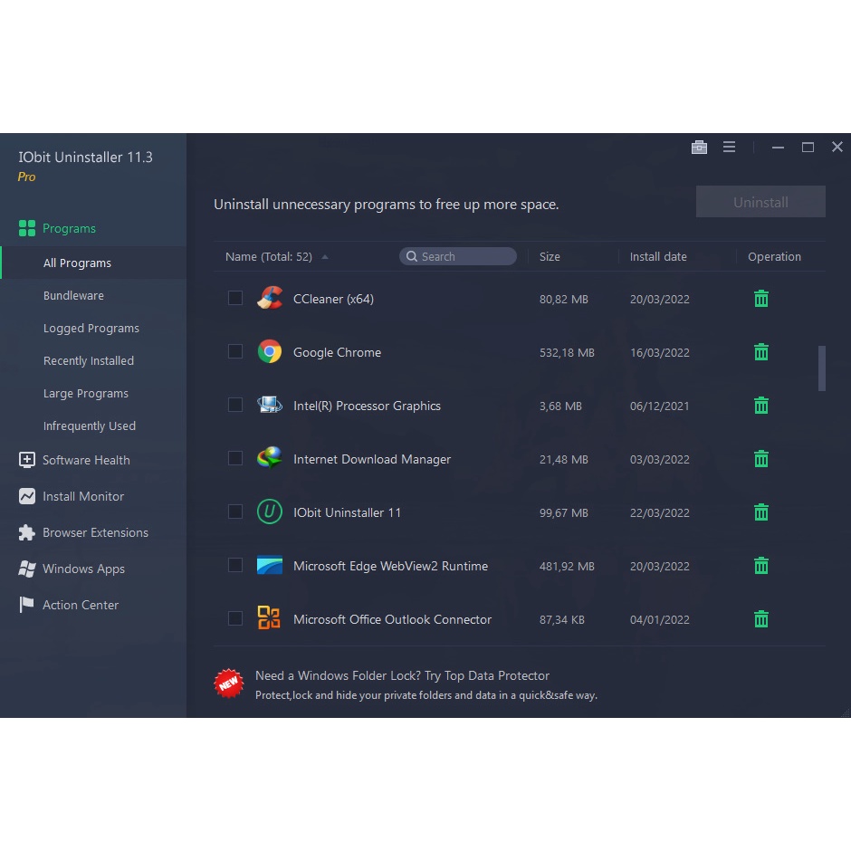
Task: Click the red NEW promotion badge
Action: coord(229,684)
